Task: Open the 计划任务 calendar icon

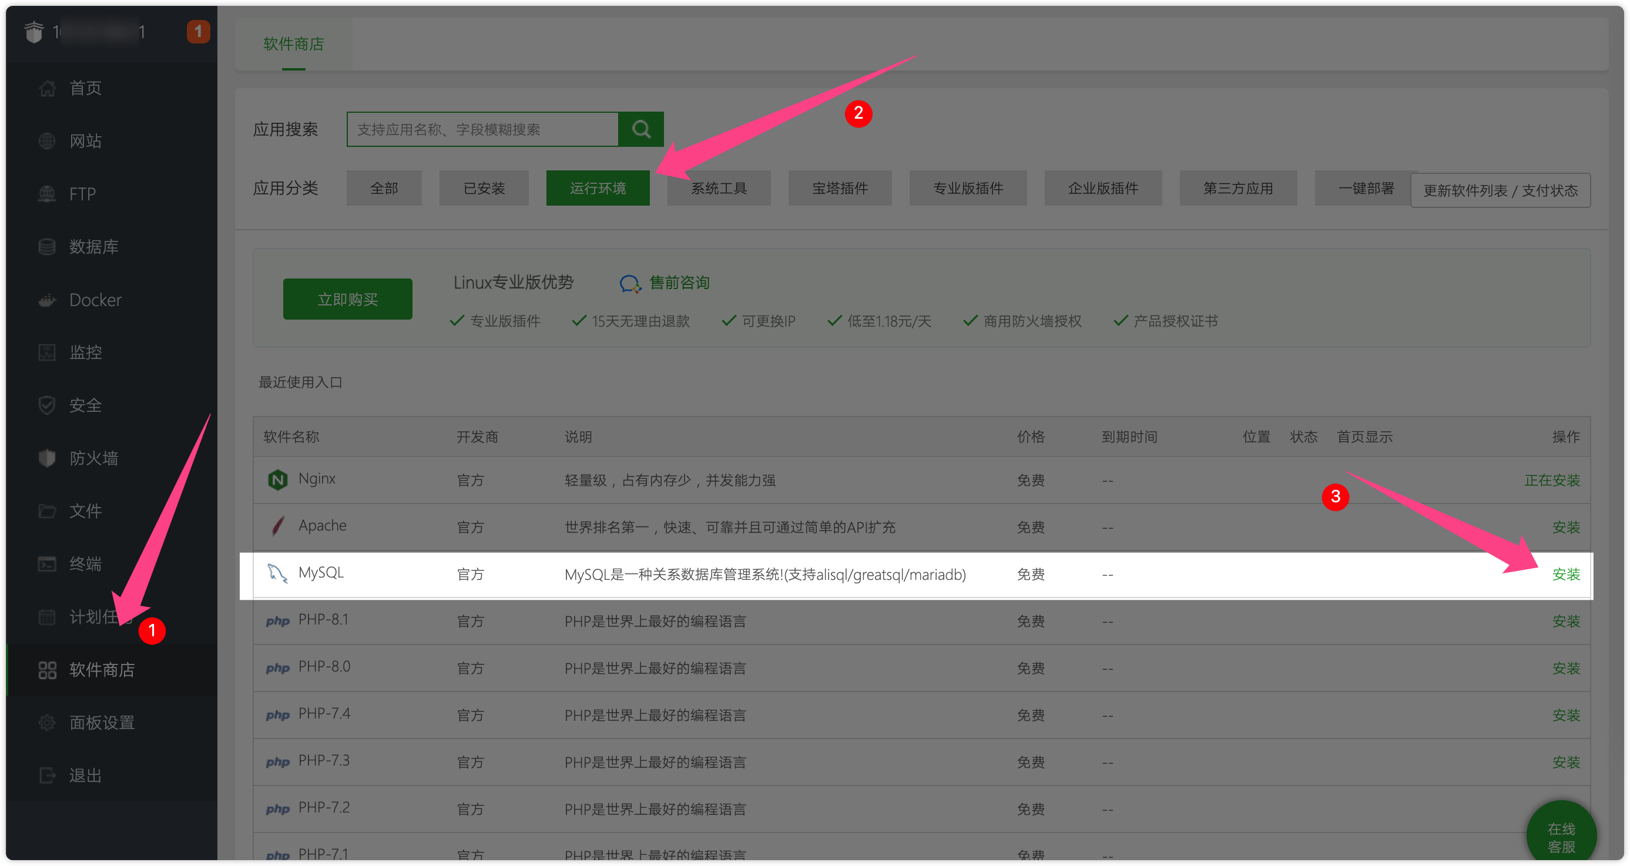Action: pyautogui.click(x=47, y=617)
